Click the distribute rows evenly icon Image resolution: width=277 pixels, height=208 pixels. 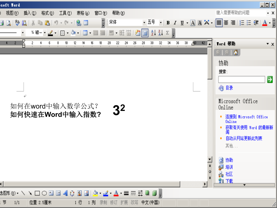pyautogui.click(x=122, y=33)
